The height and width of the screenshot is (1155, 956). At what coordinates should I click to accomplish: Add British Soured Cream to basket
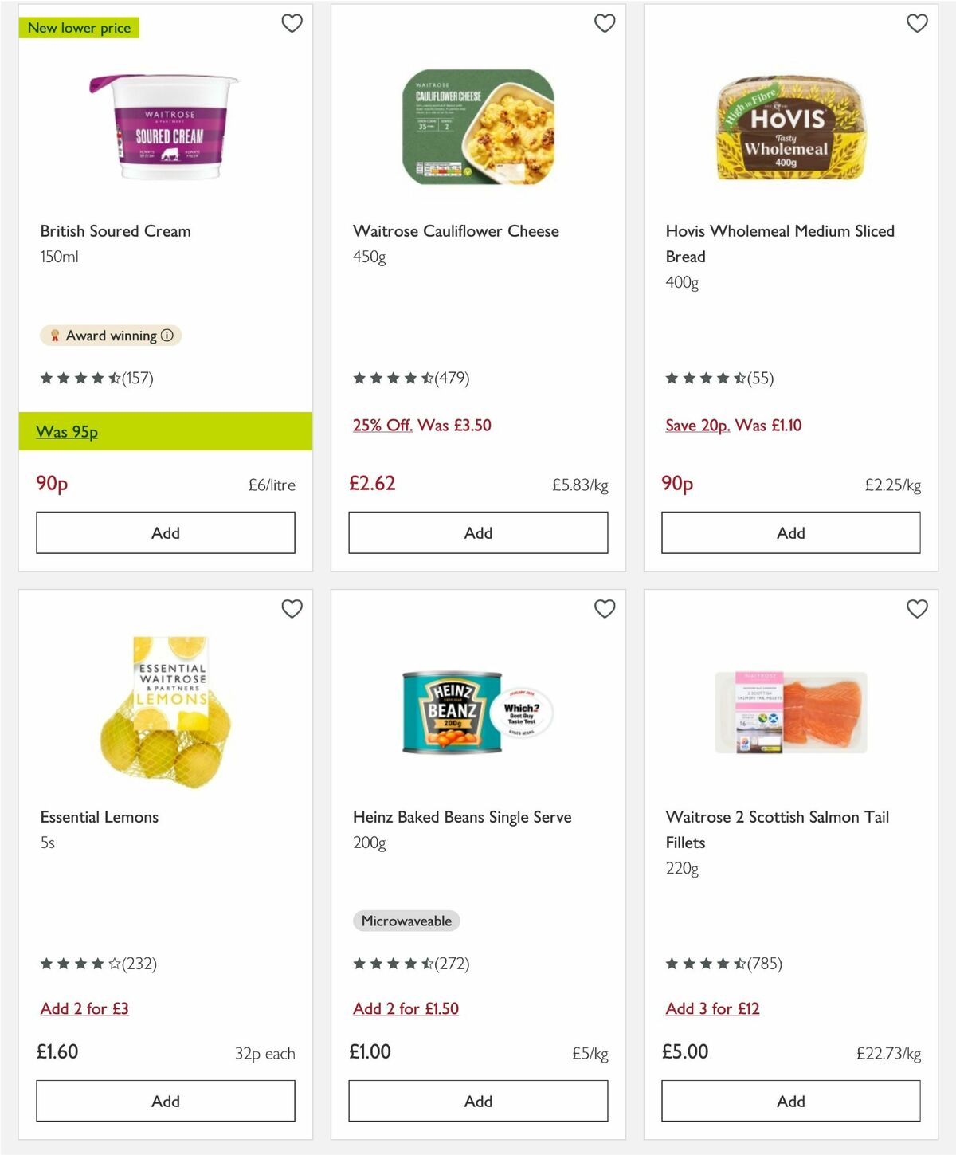(x=165, y=532)
